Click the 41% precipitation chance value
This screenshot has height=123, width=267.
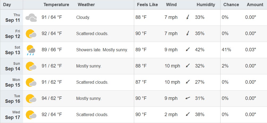click(x=226, y=50)
